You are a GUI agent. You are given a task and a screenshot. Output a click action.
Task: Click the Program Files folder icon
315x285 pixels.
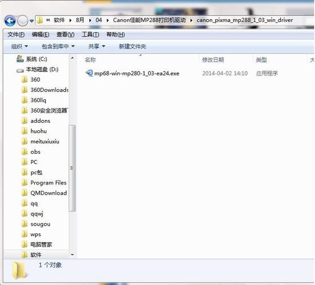click(25, 183)
